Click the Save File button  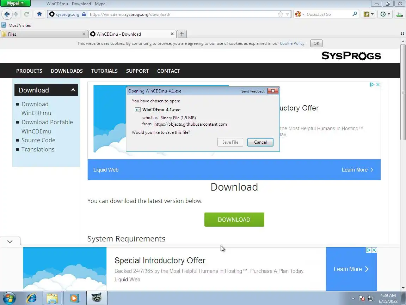point(230,142)
